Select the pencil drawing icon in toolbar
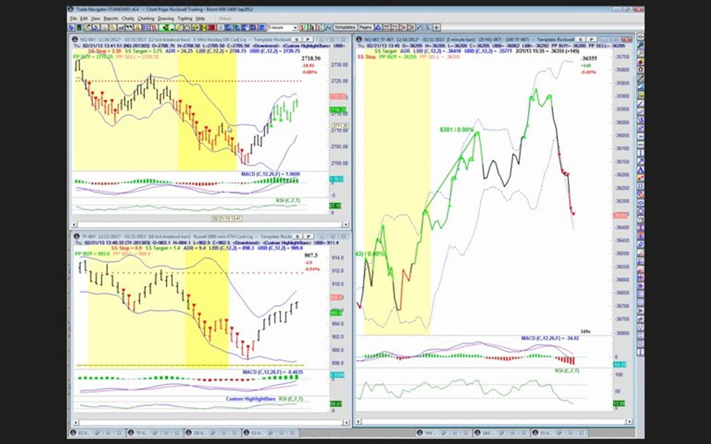The width and height of the screenshot is (711, 444). (419, 28)
